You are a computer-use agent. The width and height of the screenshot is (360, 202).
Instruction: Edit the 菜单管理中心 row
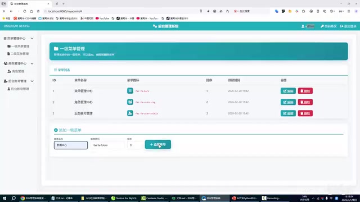coord(288,91)
